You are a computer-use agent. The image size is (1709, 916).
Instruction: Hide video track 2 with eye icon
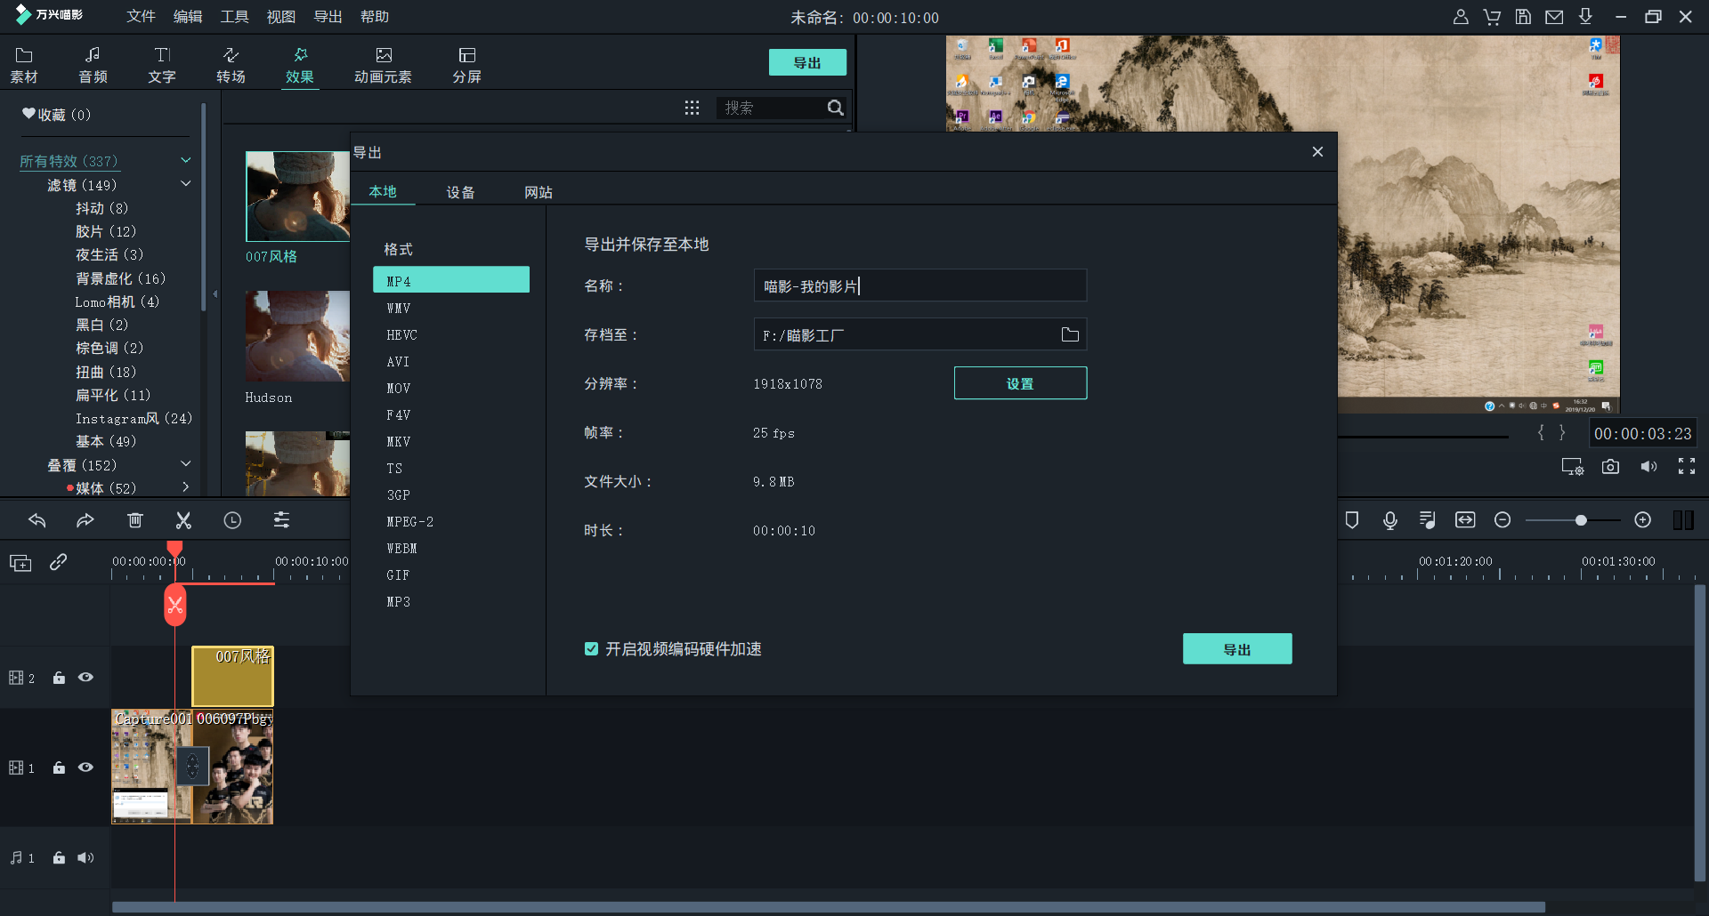tap(85, 678)
